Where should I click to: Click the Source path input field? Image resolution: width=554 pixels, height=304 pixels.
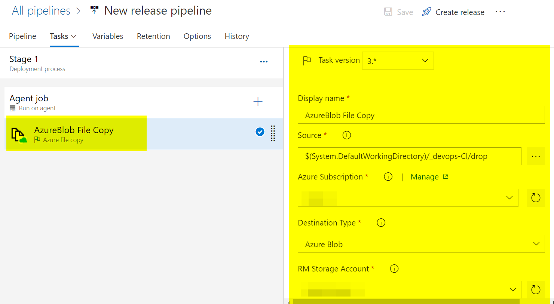pos(410,156)
